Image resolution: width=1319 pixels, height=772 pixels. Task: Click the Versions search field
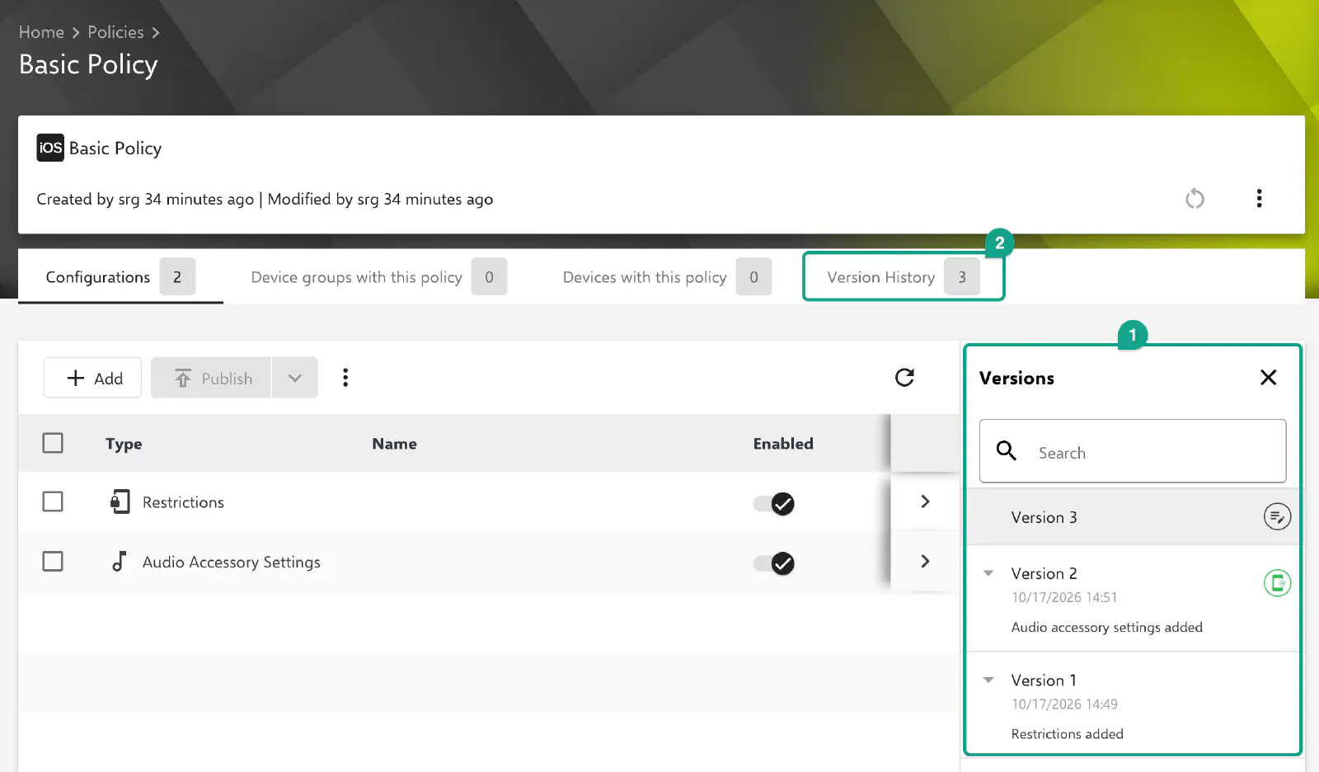(1133, 451)
